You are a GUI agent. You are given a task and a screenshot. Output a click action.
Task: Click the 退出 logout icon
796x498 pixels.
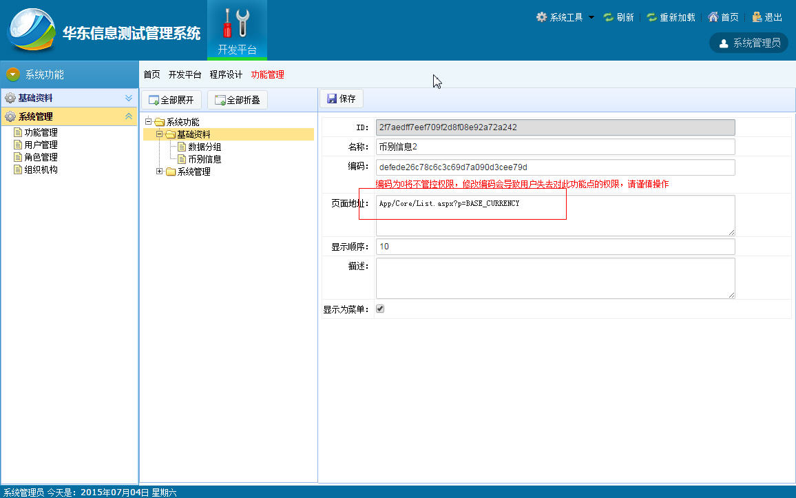tap(757, 17)
